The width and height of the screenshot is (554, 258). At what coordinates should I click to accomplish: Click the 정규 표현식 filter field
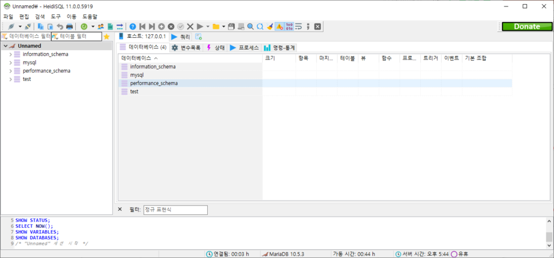[175, 210]
